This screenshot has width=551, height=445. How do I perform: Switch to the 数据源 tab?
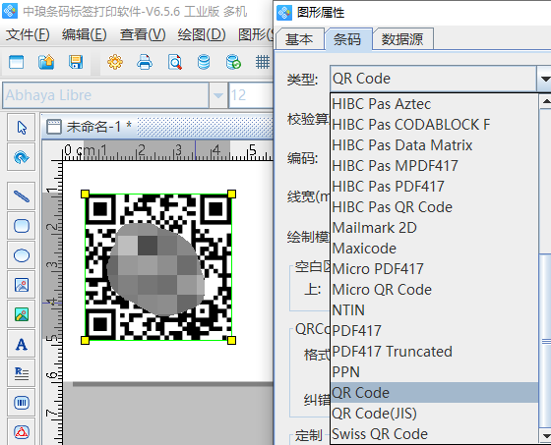point(402,39)
